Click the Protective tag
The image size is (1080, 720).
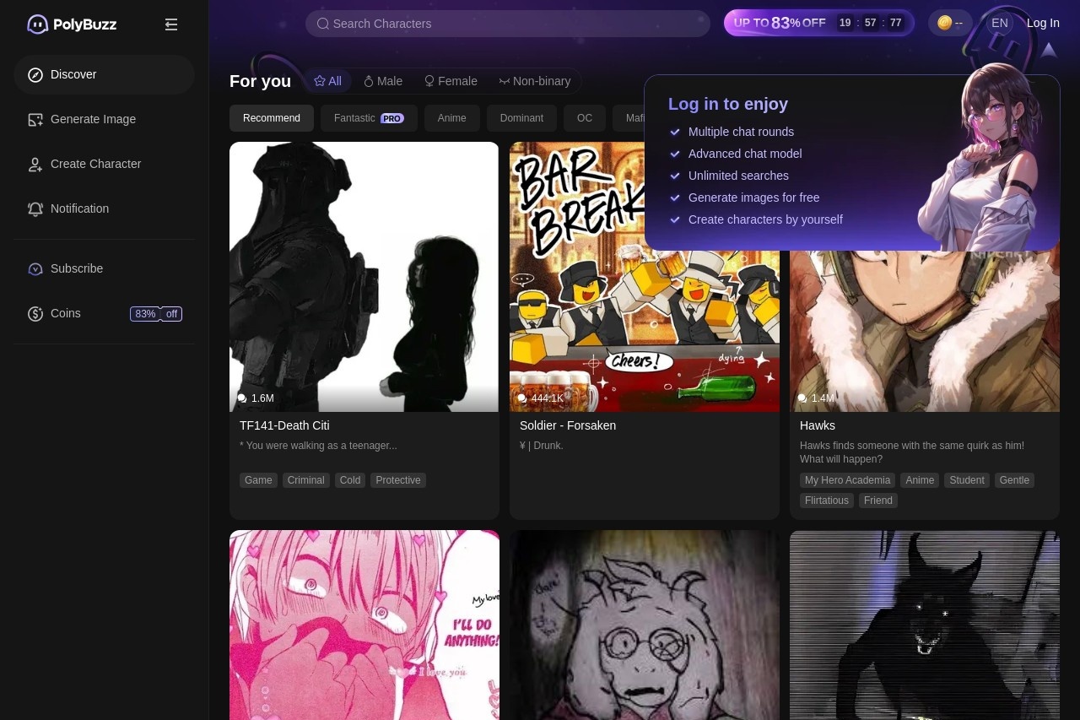pyautogui.click(x=398, y=480)
